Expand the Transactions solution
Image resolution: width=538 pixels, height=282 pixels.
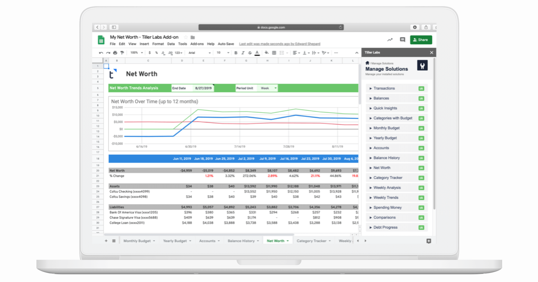[396, 88]
